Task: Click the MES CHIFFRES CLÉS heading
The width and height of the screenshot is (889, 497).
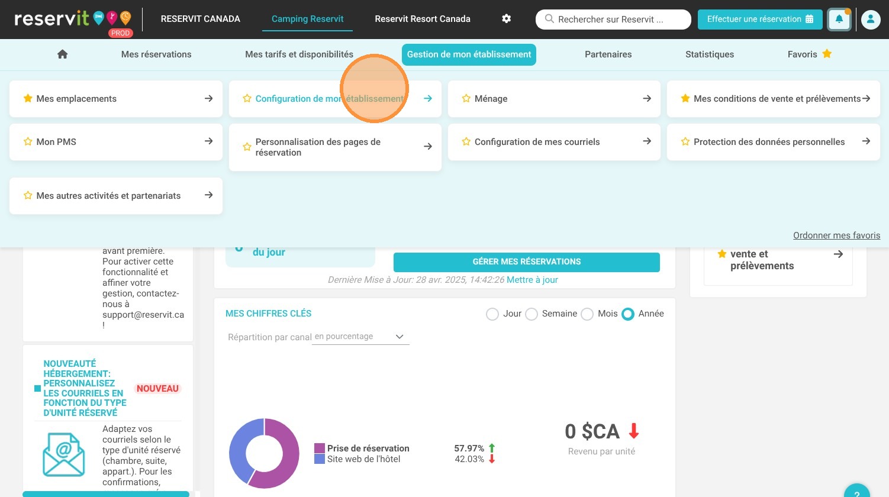Action: pos(268,314)
